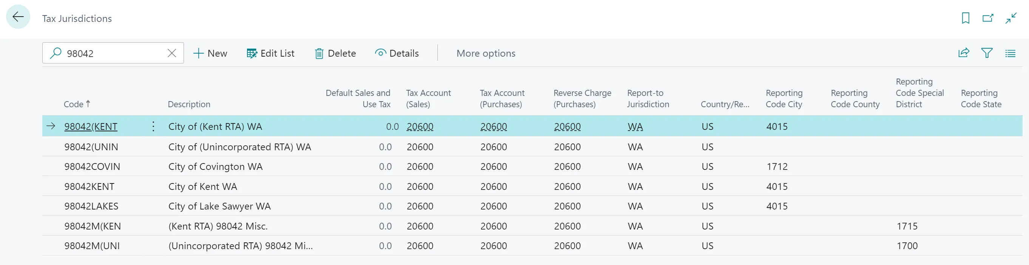Click Tax Account (Sales) column header
The image size is (1029, 265).
(x=428, y=99)
